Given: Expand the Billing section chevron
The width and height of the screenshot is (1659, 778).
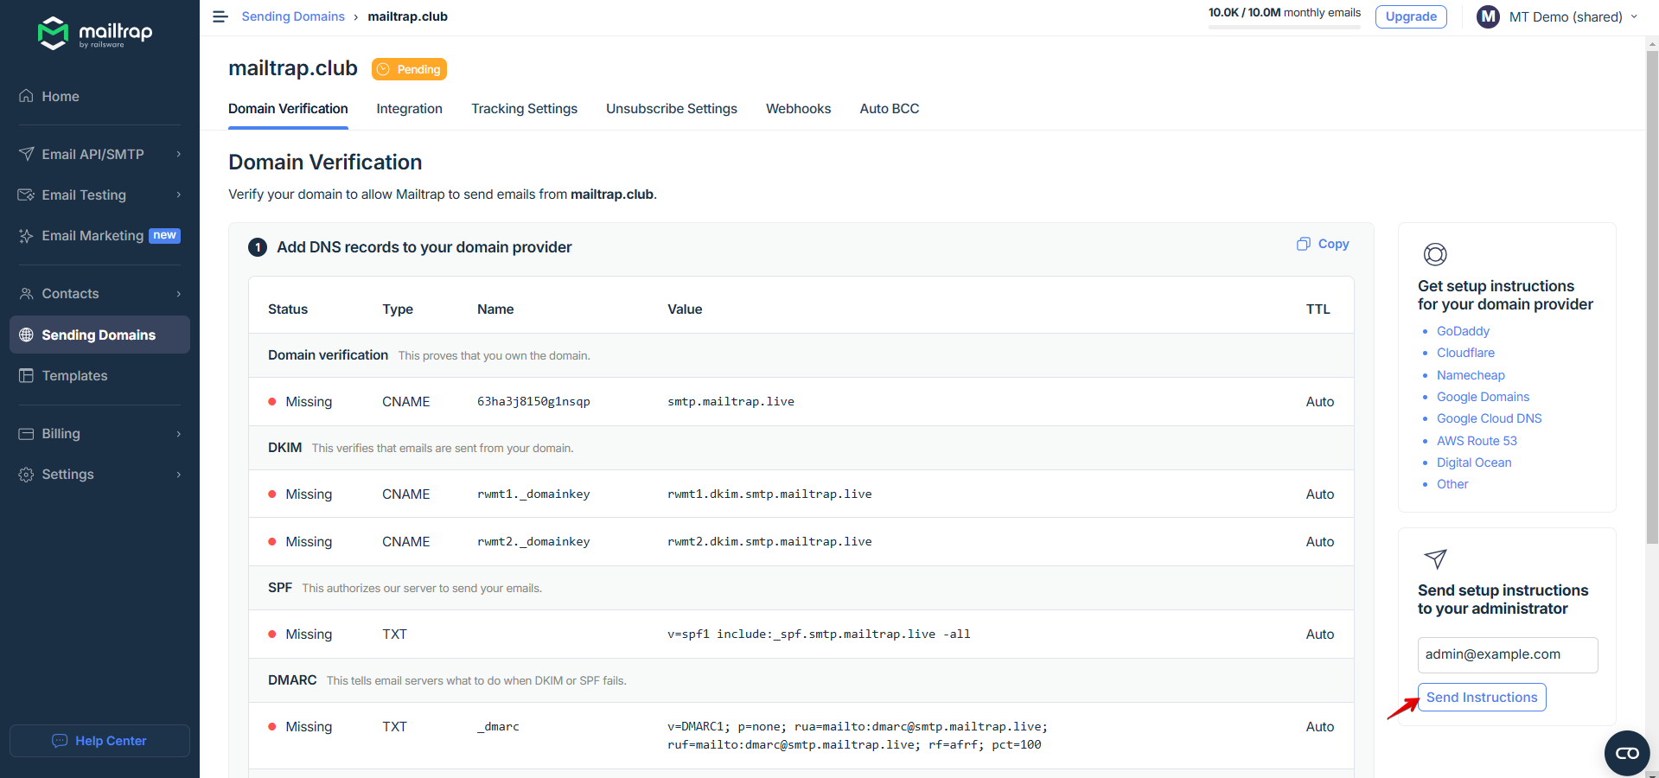Looking at the screenshot, I should (x=179, y=434).
